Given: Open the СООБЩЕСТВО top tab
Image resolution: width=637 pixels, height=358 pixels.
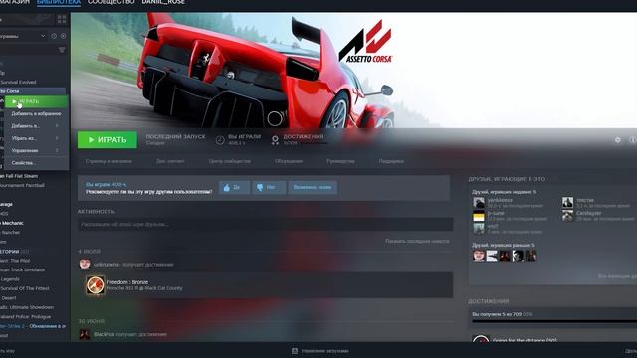Looking at the screenshot, I should tap(110, 2).
